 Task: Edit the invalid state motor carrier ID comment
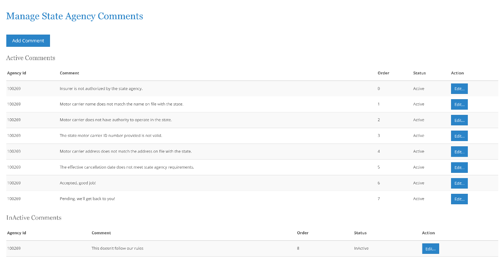pos(459,135)
